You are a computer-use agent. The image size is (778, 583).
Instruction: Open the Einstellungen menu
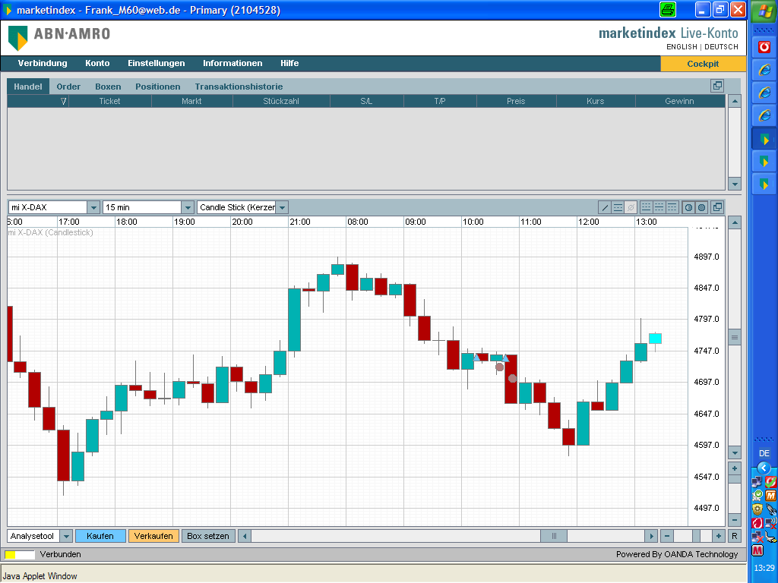pyautogui.click(x=156, y=63)
